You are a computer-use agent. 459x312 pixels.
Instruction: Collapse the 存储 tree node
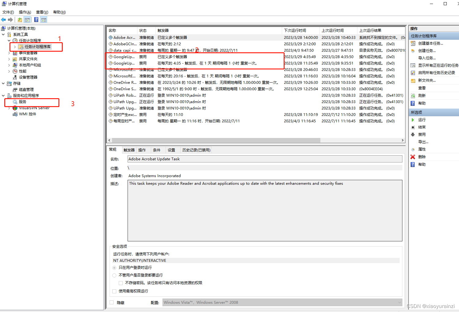pos(3,84)
